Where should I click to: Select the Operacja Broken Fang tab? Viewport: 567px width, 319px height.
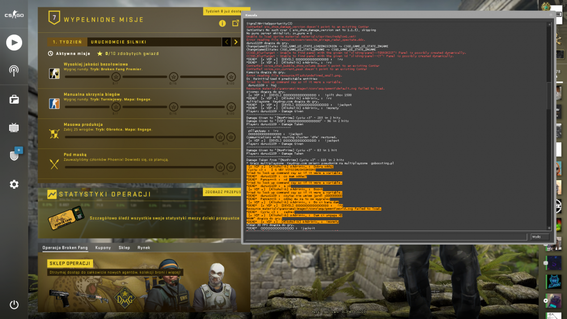(x=65, y=248)
